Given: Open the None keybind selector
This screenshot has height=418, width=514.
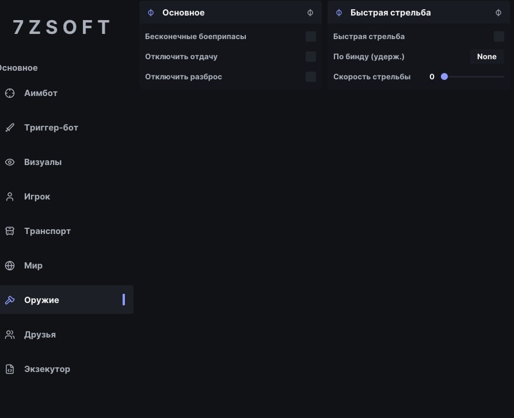Looking at the screenshot, I should (x=487, y=56).
